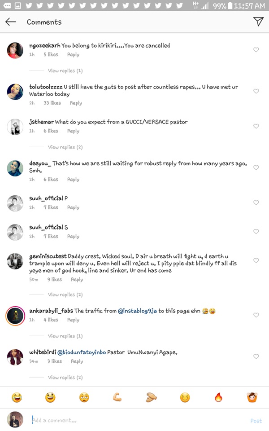This screenshot has width=269, height=431.
Task: Reply to deeyou_'s comment
Action: [x=73, y=180]
